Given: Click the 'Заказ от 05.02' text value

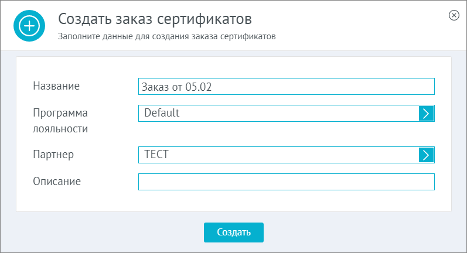Looking at the screenshot, I should click(x=176, y=87).
